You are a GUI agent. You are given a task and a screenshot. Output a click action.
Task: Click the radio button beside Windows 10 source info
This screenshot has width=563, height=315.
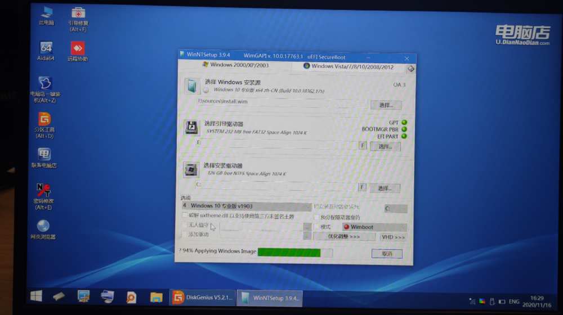click(x=205, y=91)
